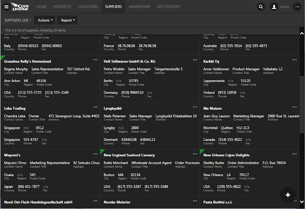Open the Lyngbysild supplier

point(112,108)
